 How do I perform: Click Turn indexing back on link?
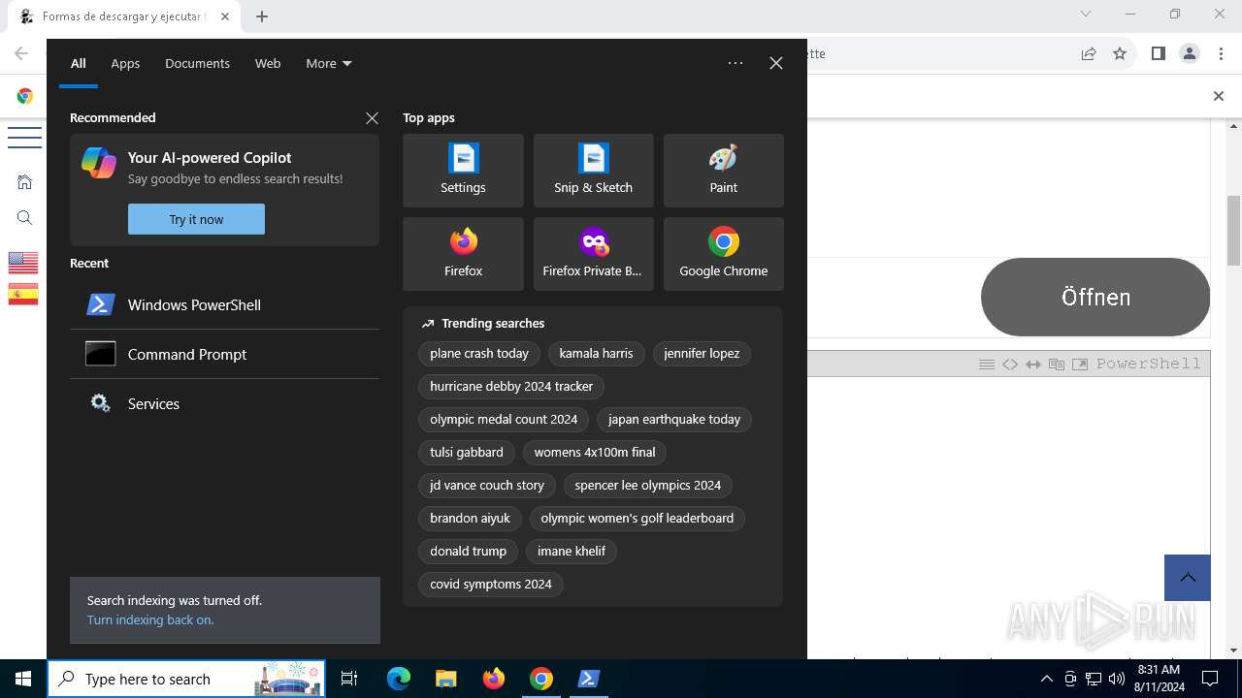[x=150, y=619]
